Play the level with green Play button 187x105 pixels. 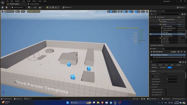[47, 7]
